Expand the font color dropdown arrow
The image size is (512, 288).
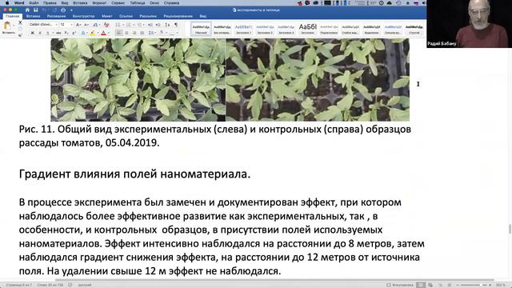pyautogui.click(x=109, y=33)
